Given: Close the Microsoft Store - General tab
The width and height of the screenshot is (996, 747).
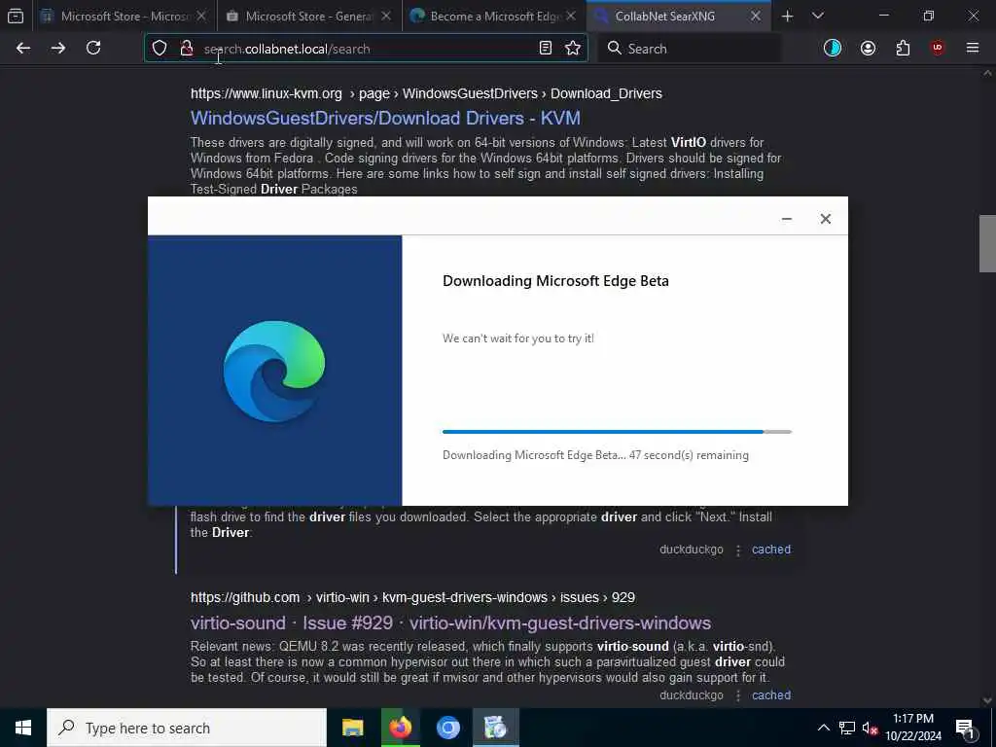Looking at the screenshot, I should 386,16.
